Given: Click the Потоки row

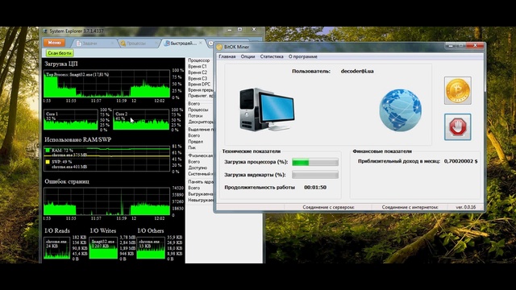Looking at the screenshot, I should point(195,116).
